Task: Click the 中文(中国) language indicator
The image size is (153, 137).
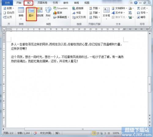Action: tap(46, 133)
